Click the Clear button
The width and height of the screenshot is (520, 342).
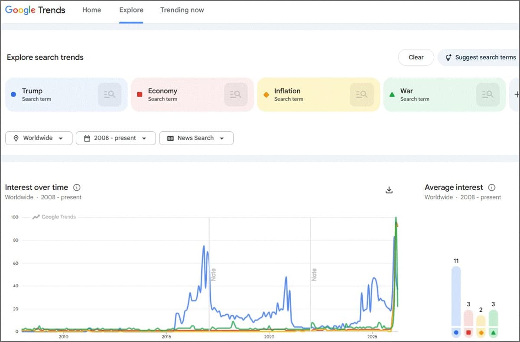416,57
